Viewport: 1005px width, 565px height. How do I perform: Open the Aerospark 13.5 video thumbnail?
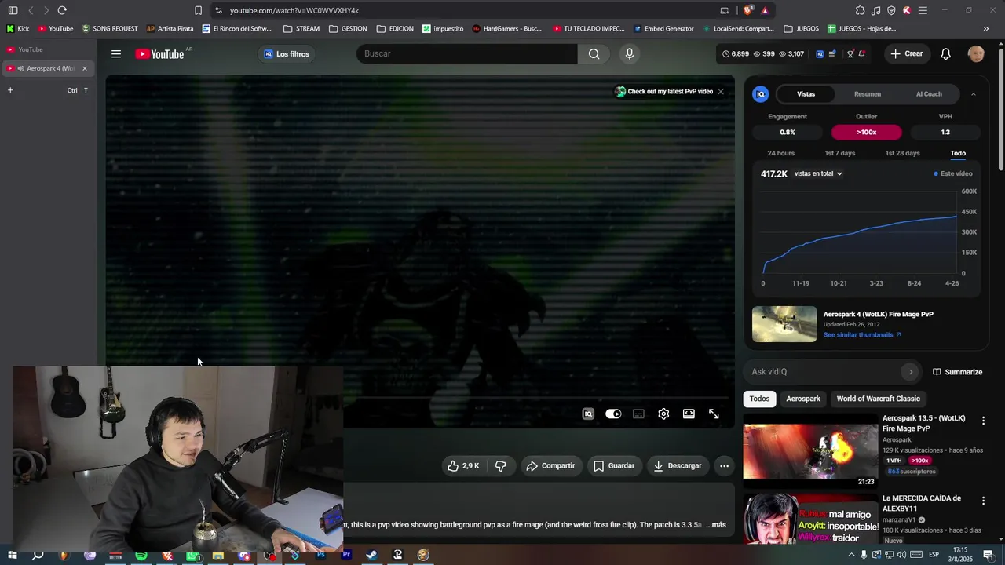point(810,451)
